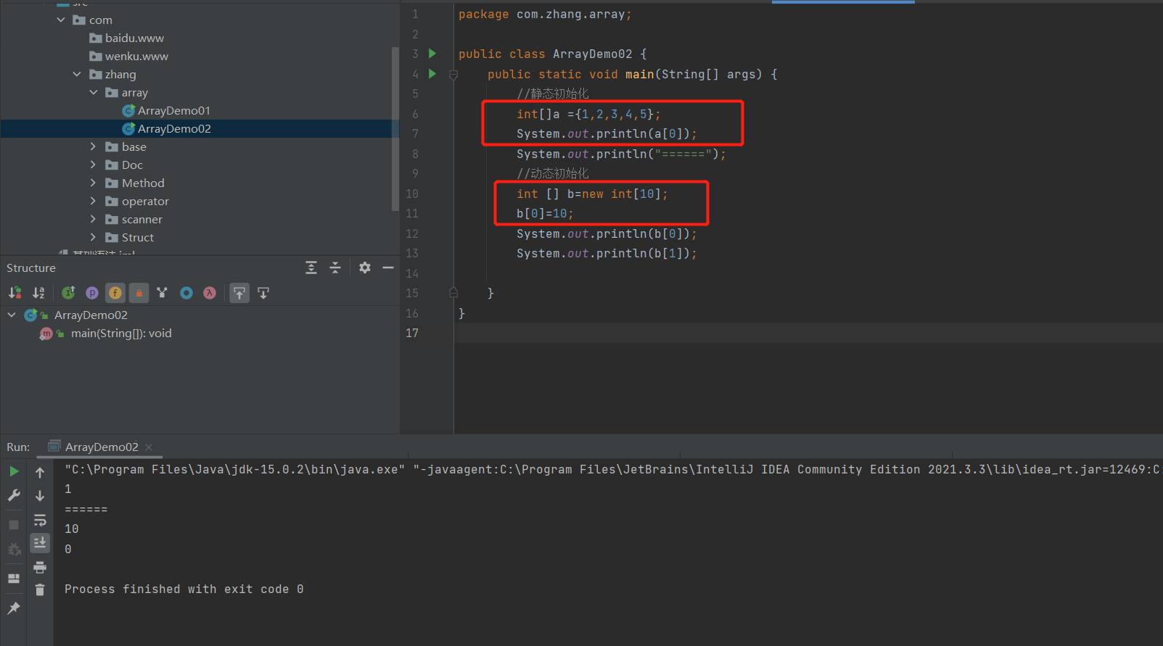
Task: Click the Structure panel title
Action: click(x=31, y=268)
